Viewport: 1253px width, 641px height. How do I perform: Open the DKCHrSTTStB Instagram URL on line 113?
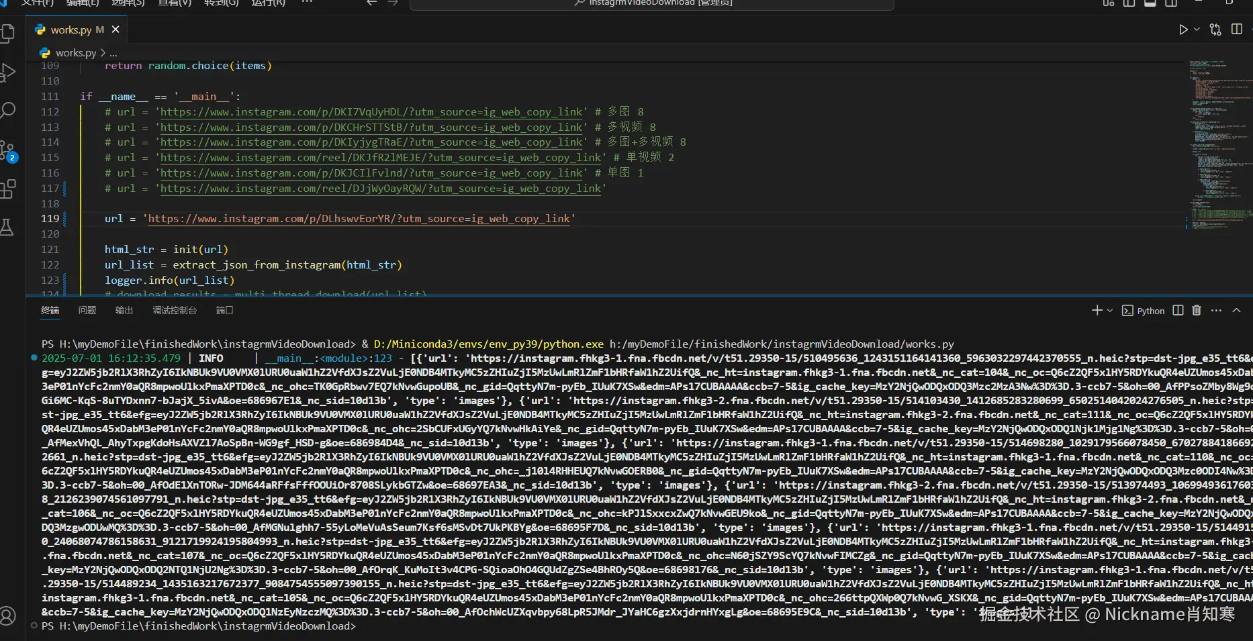[371, 128]
